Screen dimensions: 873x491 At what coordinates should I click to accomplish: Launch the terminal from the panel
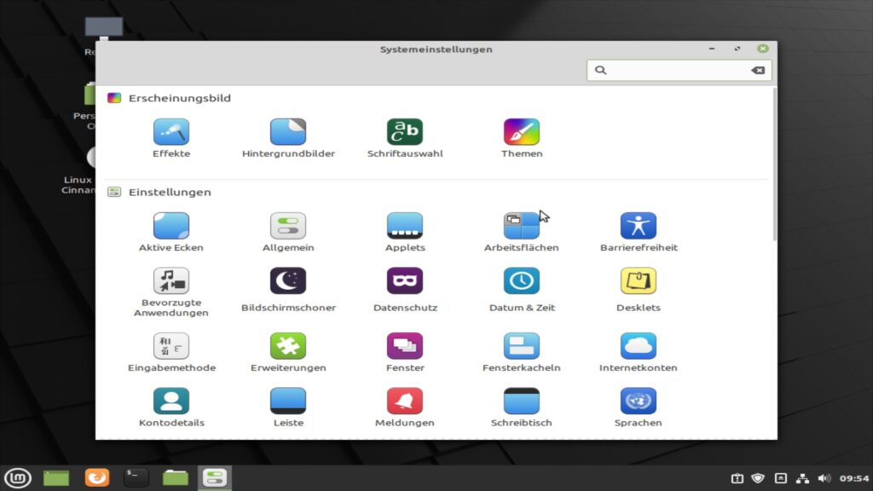pos(136,477)
